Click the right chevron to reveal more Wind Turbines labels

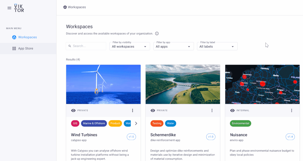click(136, 123)
